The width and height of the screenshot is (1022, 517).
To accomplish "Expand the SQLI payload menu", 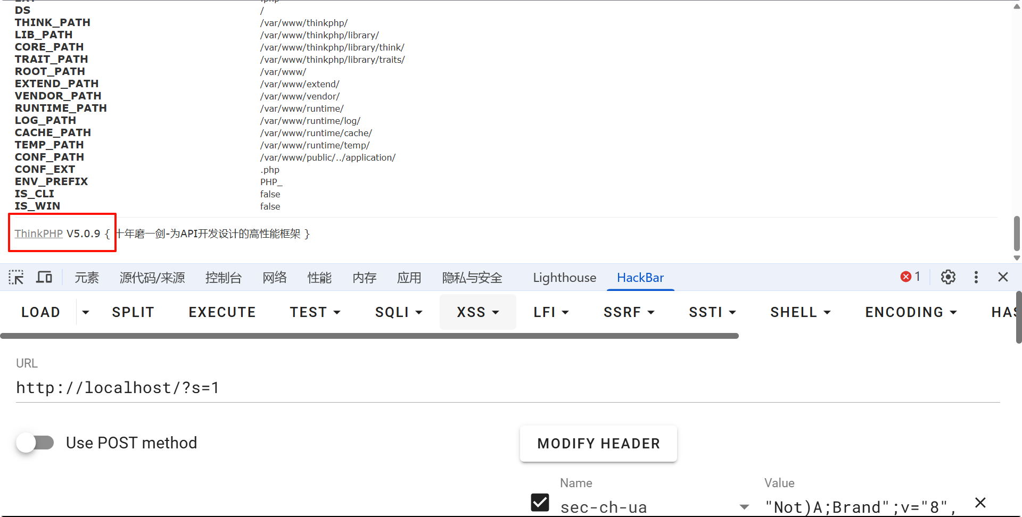I will pyautogui.click(x=399, y=312).
